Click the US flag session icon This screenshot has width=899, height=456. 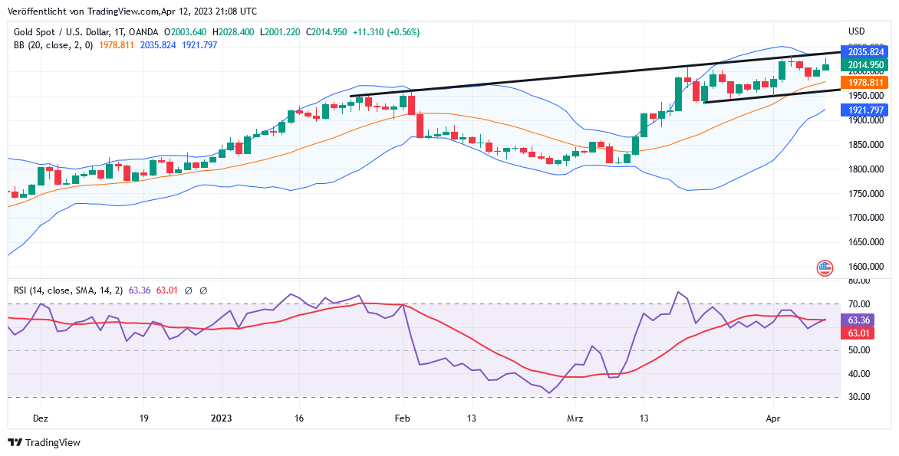(825, 267)
